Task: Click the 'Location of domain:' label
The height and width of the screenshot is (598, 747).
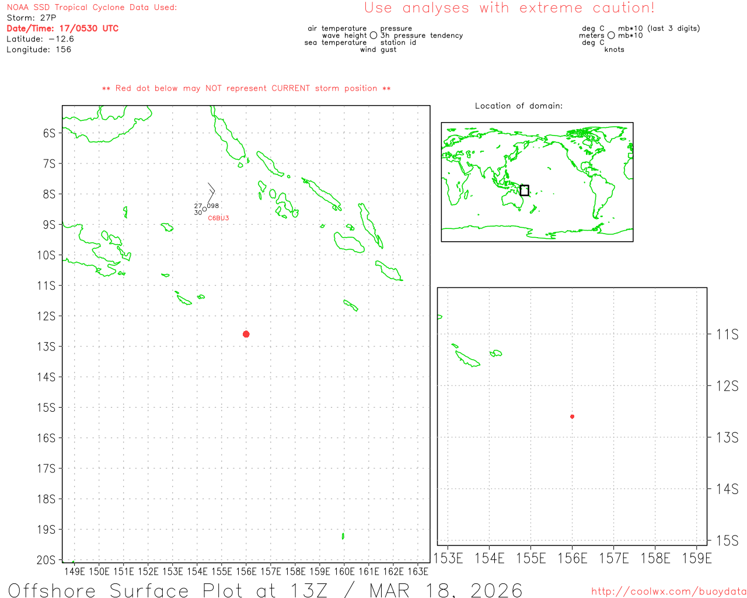Action: pyautogui.click(x=518, y=106)
